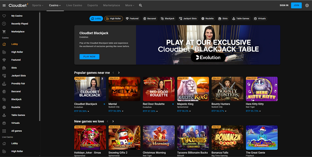Expand RTP 96.0% details for Majestic King

[x=184, y=111]
